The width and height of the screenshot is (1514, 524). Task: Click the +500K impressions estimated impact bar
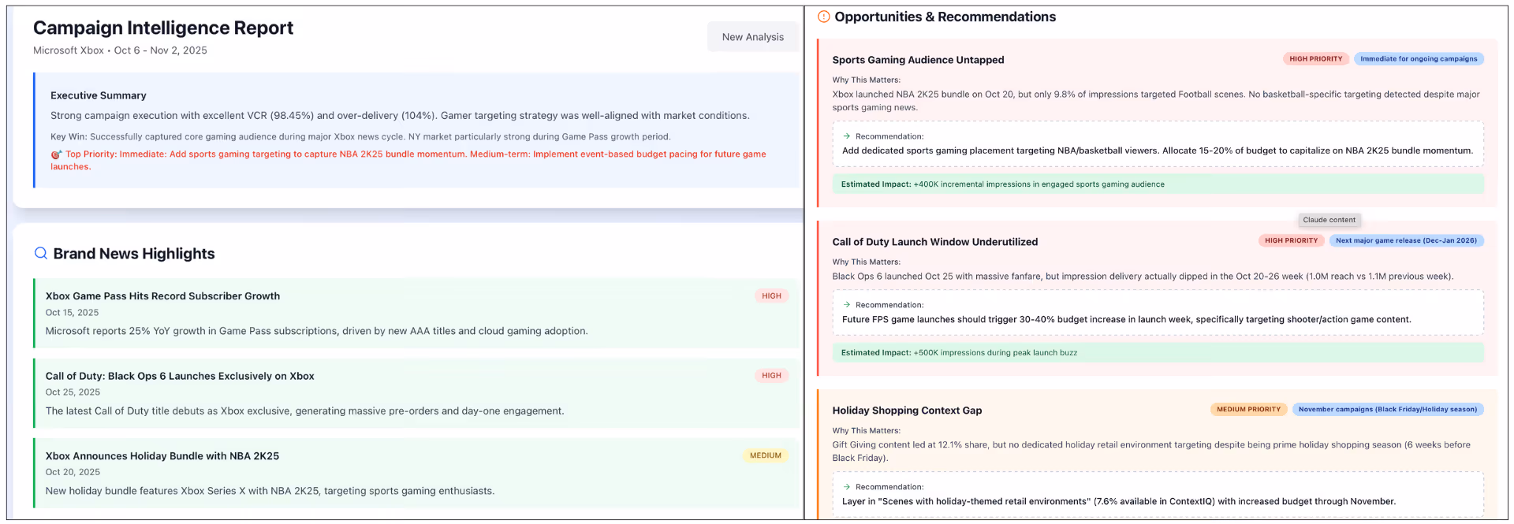[x=1158, y=353]
